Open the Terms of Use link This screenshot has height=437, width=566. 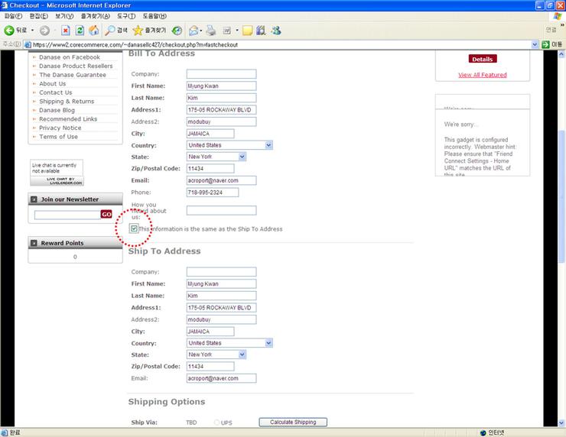[58, 137]
